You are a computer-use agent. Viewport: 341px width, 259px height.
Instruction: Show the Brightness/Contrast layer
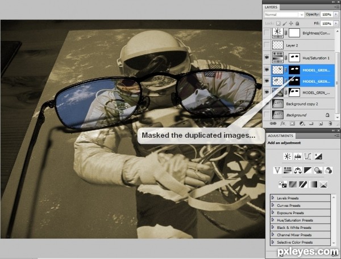(267, 33)
